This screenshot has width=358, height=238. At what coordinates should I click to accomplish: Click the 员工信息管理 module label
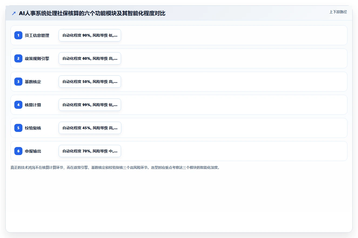click(x=37, y=35)
